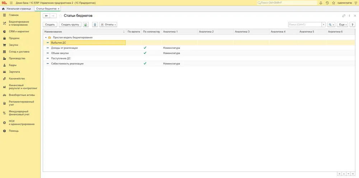Click the list icon beside Отчеты

pyautogui.click(x=95, y=24)
